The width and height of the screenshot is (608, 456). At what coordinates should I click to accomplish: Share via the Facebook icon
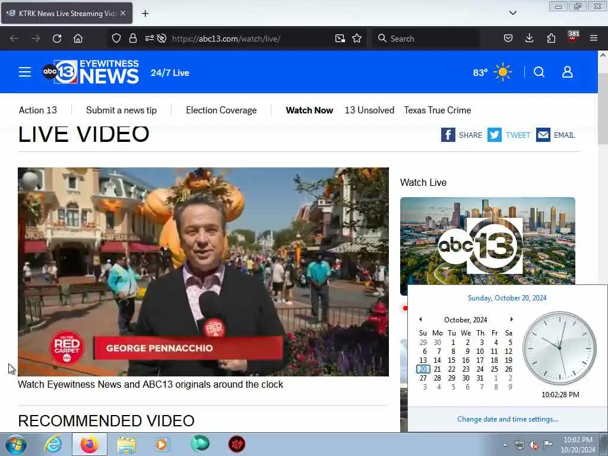448,135
